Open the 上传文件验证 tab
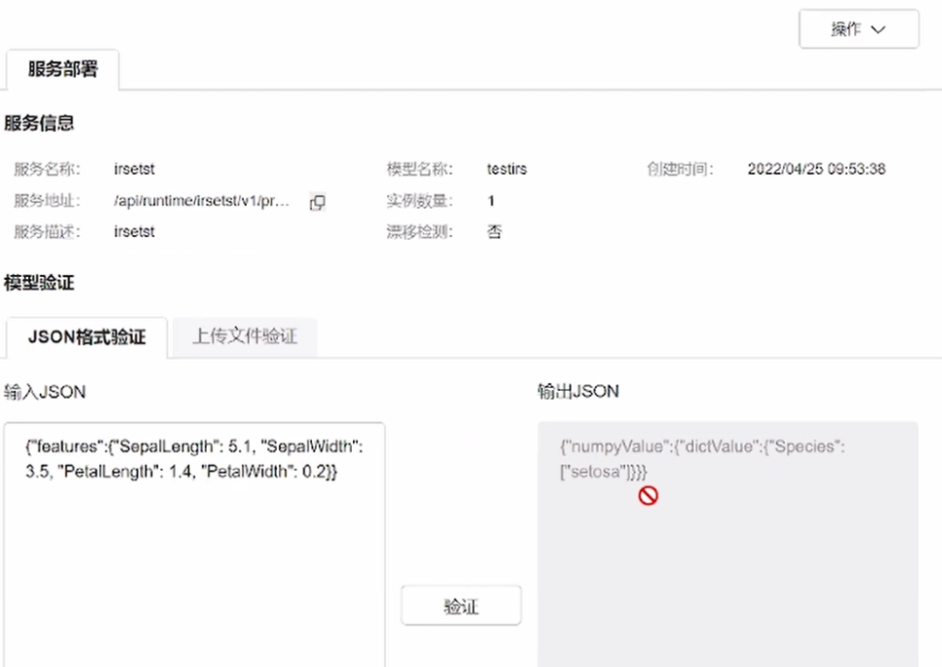The image size is (942, 667). [244, 337]
